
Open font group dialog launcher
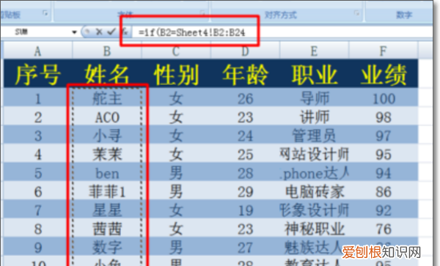[x=202, y=12]
